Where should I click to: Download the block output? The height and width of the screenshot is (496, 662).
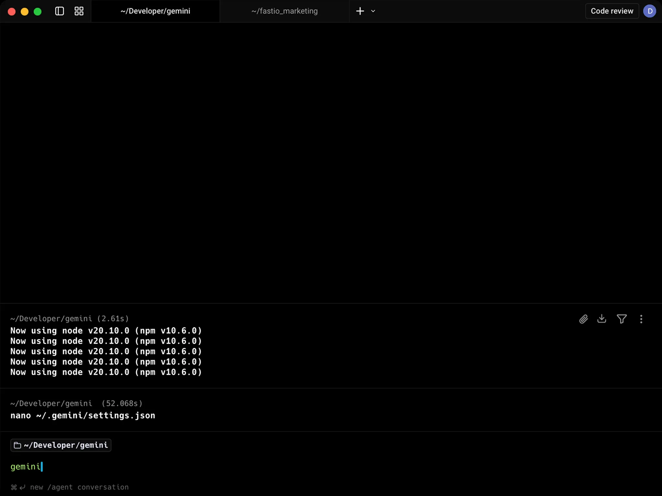[601, 319]
